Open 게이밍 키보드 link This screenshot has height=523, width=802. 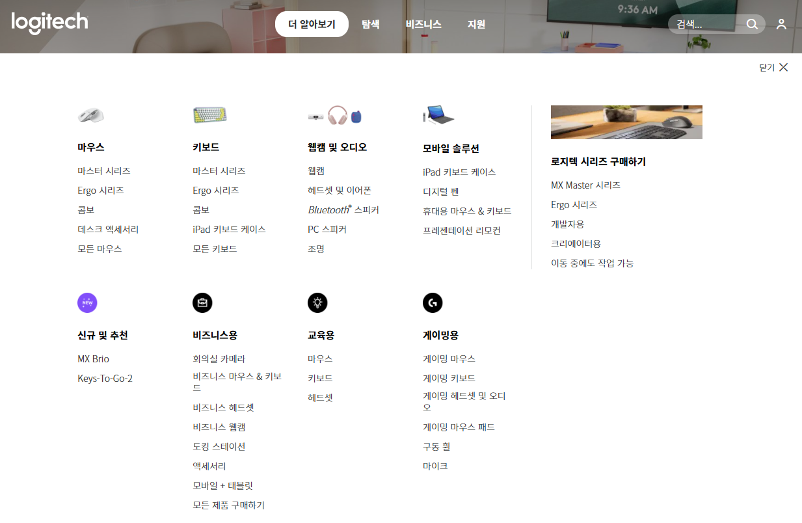pyautogui.click(x=449, y=378)
